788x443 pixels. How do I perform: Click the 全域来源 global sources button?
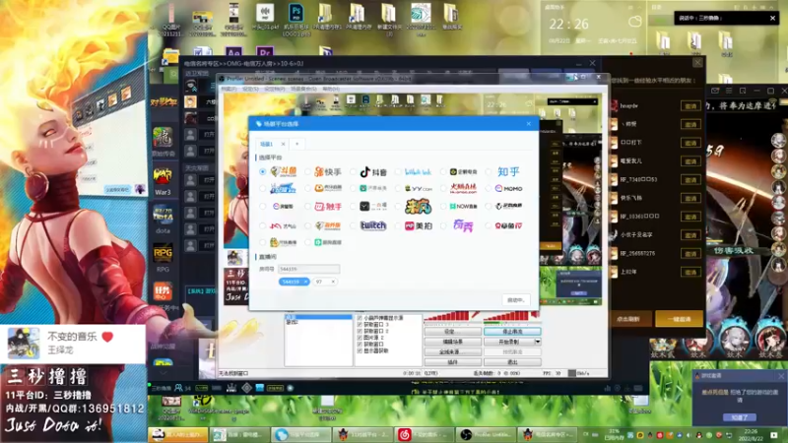pos(452,351)
